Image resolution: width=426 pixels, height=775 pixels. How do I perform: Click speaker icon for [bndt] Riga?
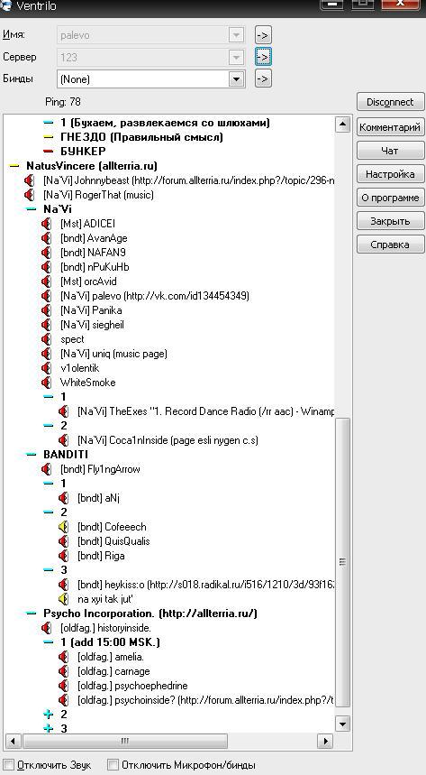(63, 556)
